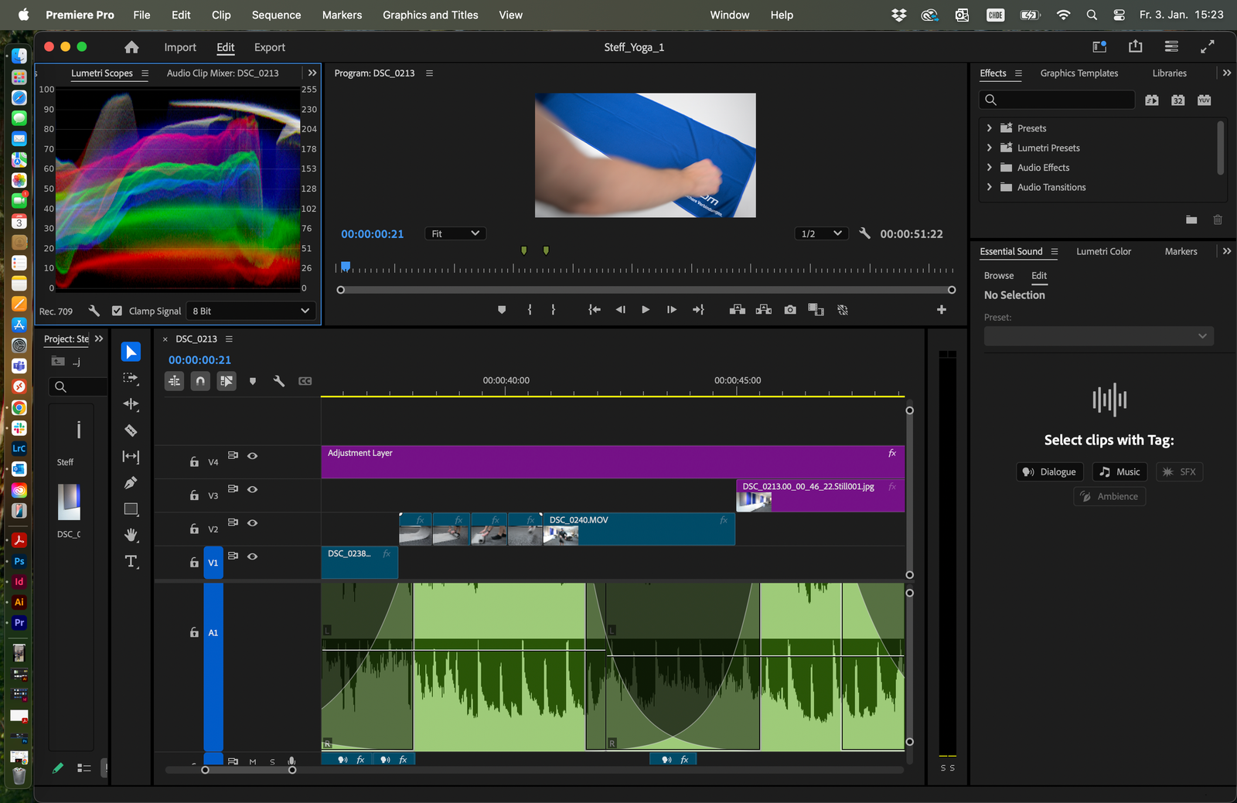Screen dimensions: 1237x803
Task: Select the Ripple Edit tool
Action: tap(131, 404)
